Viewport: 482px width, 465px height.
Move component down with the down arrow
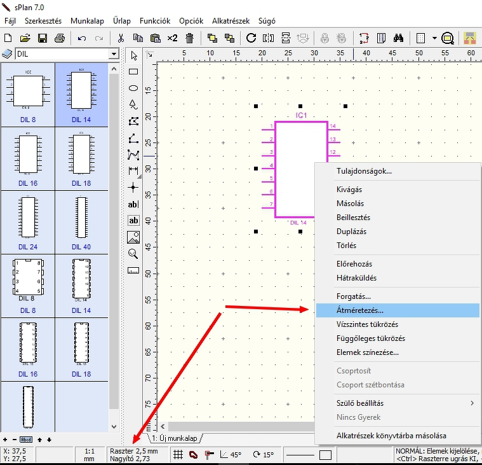pos(49,440)
